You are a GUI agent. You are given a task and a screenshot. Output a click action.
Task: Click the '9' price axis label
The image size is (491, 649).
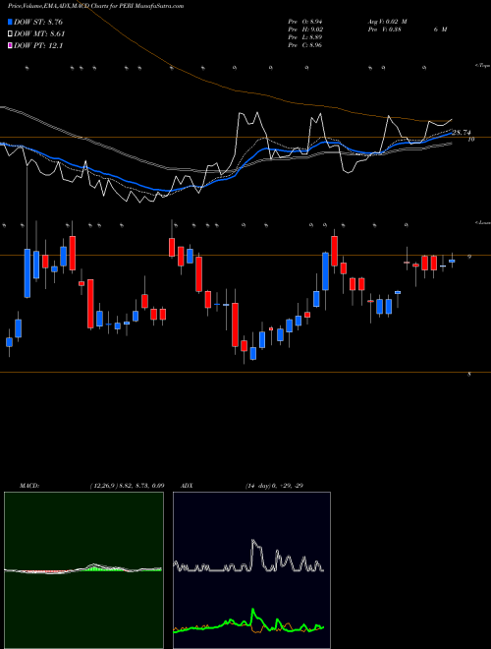coord(469,257)
